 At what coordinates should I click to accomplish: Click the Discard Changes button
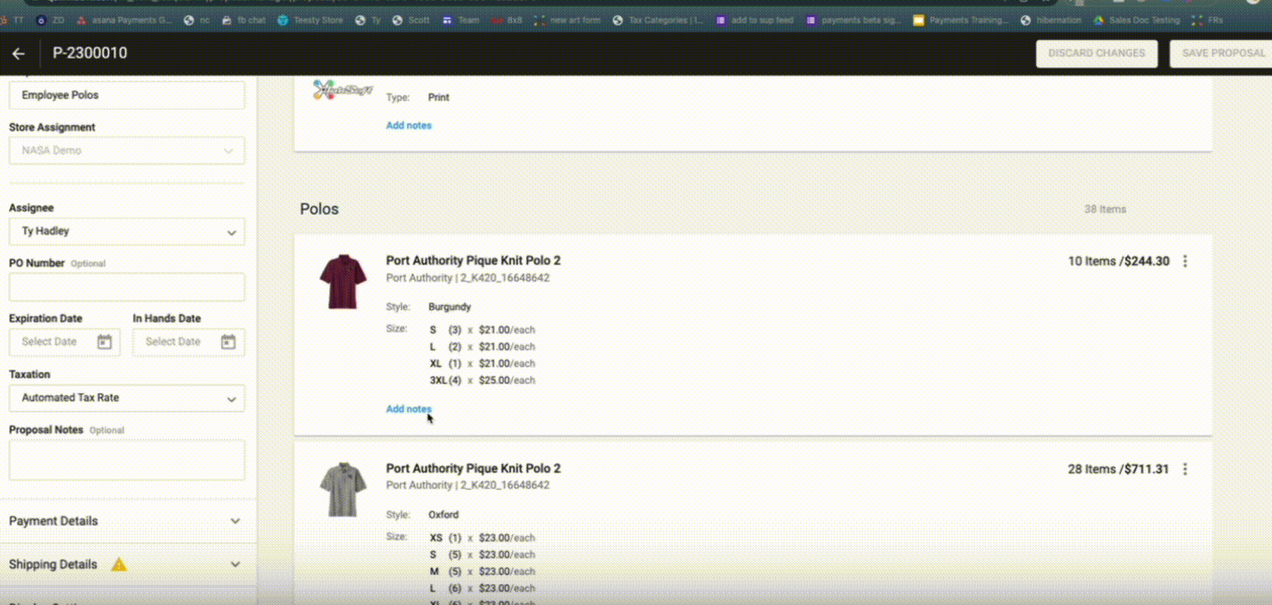click(x=1096, y=53)
